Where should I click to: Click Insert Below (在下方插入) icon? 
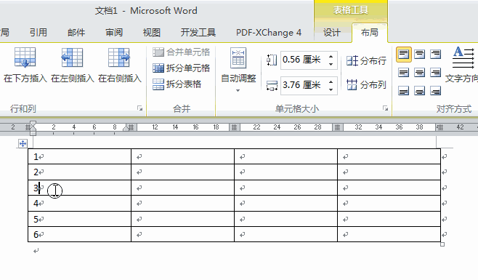(x=25, y=57)
